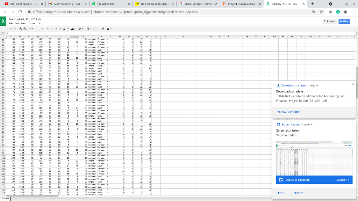
Task: Open the Grammarly extension icon
Action: pos(338,12)
